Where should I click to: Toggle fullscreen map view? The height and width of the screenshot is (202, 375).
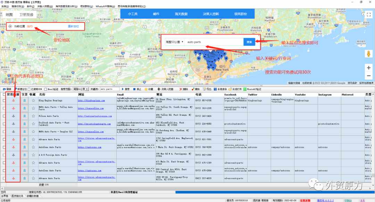click(368, 15)
